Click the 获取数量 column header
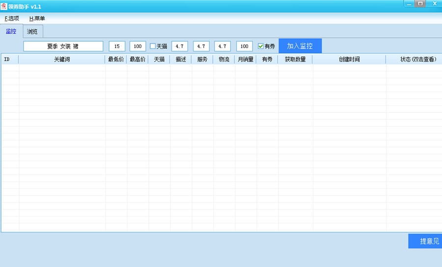The width and height of the screenshot is (442, 267). [295, 59]
